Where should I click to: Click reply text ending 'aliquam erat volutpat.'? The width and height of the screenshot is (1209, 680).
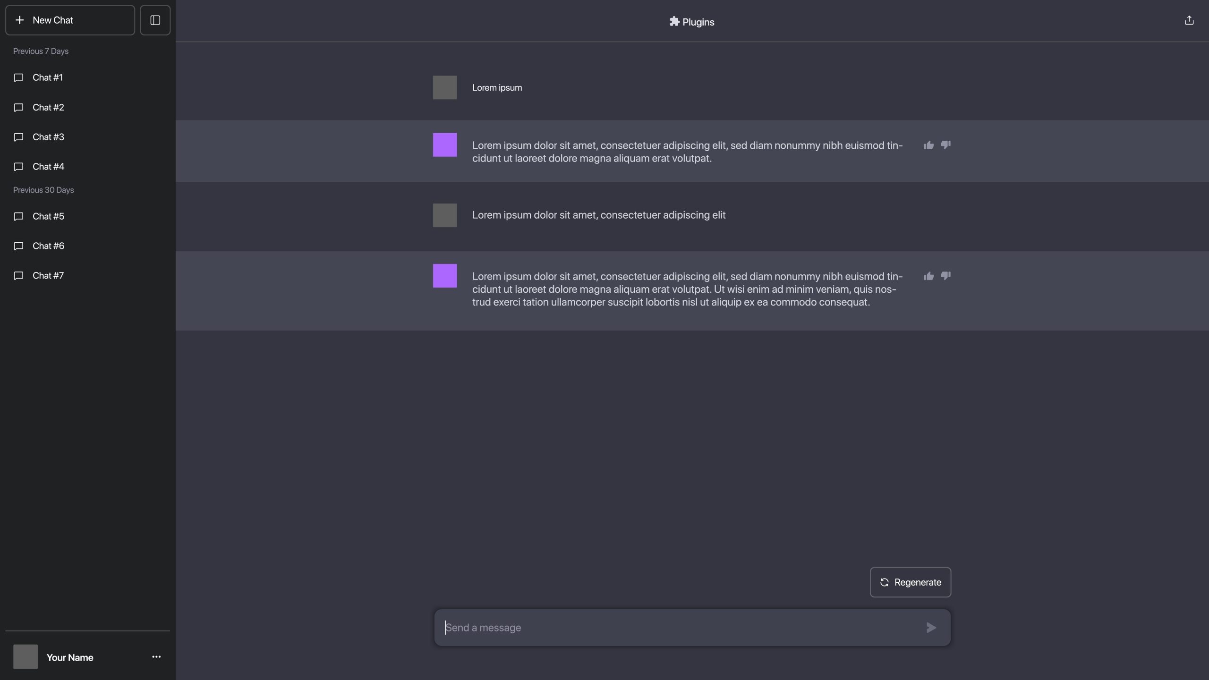pyautogui.click(x=688, y=152)
